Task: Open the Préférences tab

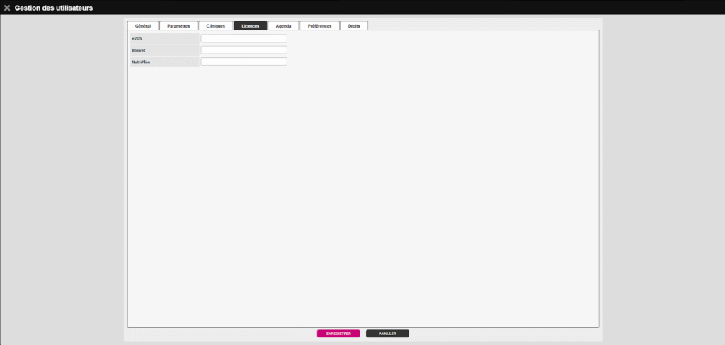Action: 319,25
